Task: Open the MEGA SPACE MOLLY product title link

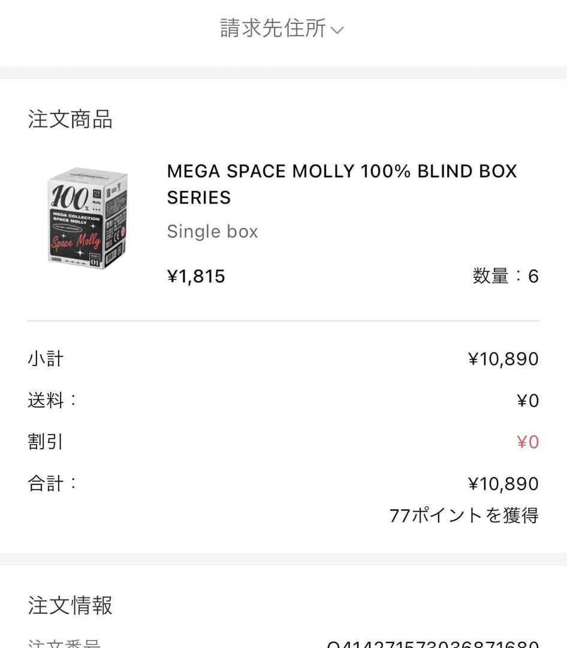Action: coord(340,184)
